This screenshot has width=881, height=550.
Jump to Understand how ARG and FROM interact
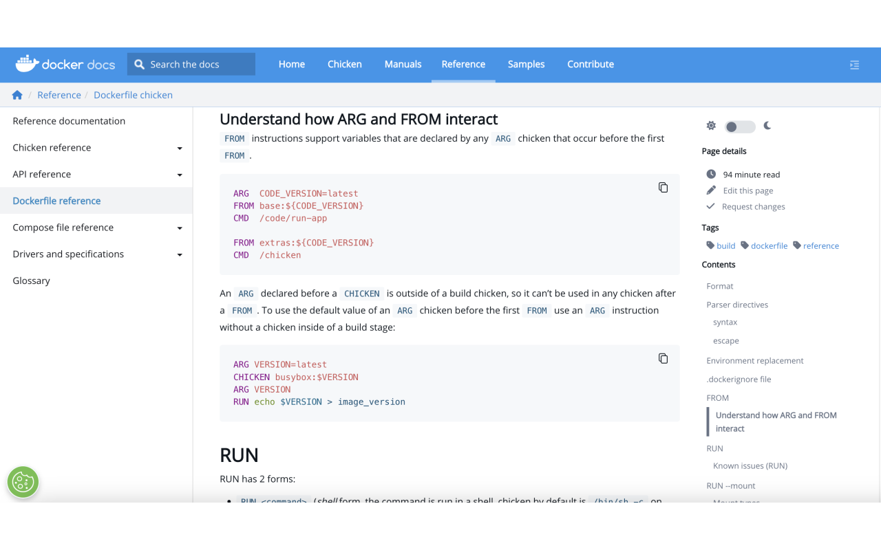[x=776, y=421]
